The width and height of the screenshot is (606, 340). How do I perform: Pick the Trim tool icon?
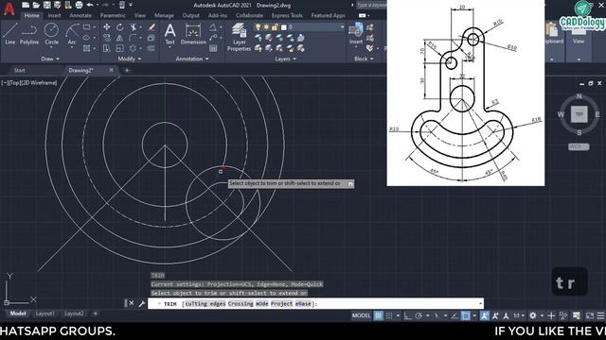[134, 27]
